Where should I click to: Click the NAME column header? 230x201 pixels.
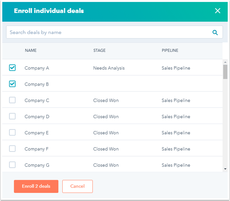tap(31, 51)
